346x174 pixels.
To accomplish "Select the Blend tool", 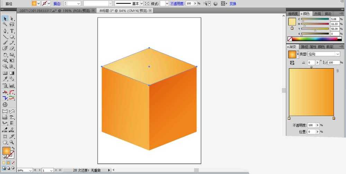I will point(12,79).
